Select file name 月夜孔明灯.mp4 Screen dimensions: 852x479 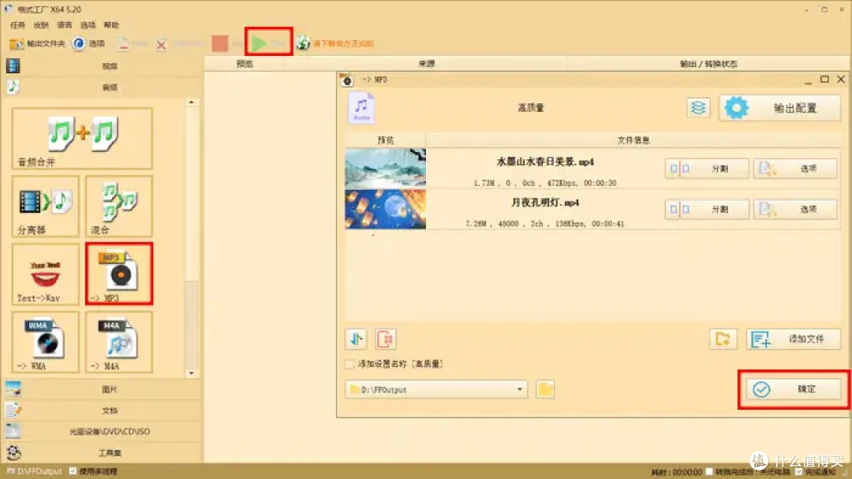point(545,202)
